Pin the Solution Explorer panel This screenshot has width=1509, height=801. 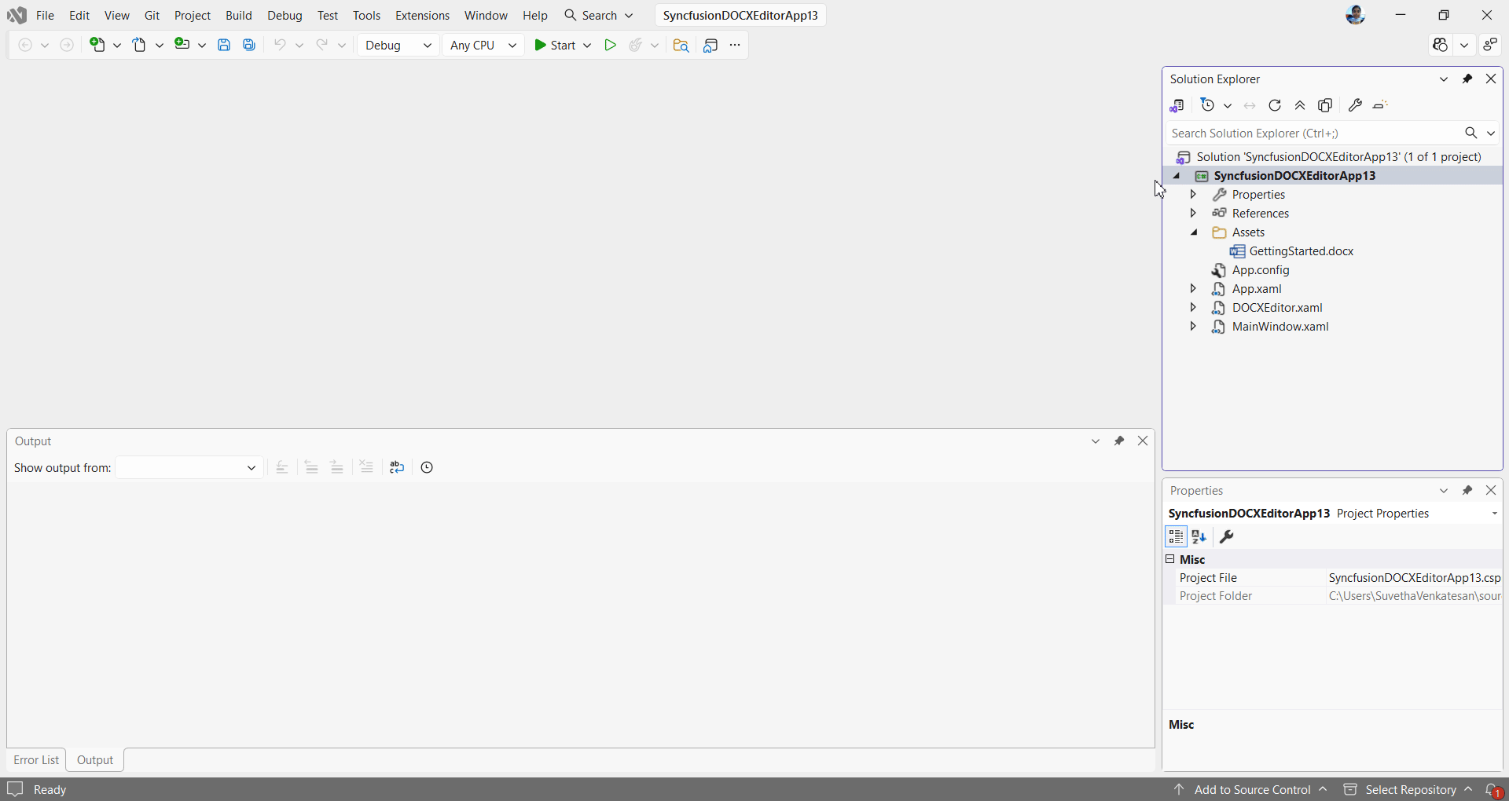pos(1468,79)
